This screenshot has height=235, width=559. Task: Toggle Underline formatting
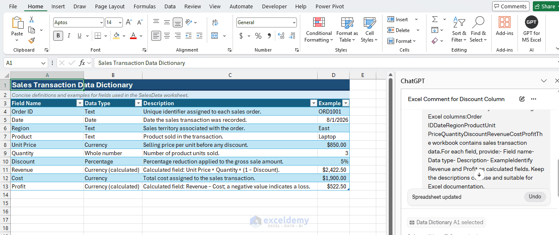[x=79, y=36]
